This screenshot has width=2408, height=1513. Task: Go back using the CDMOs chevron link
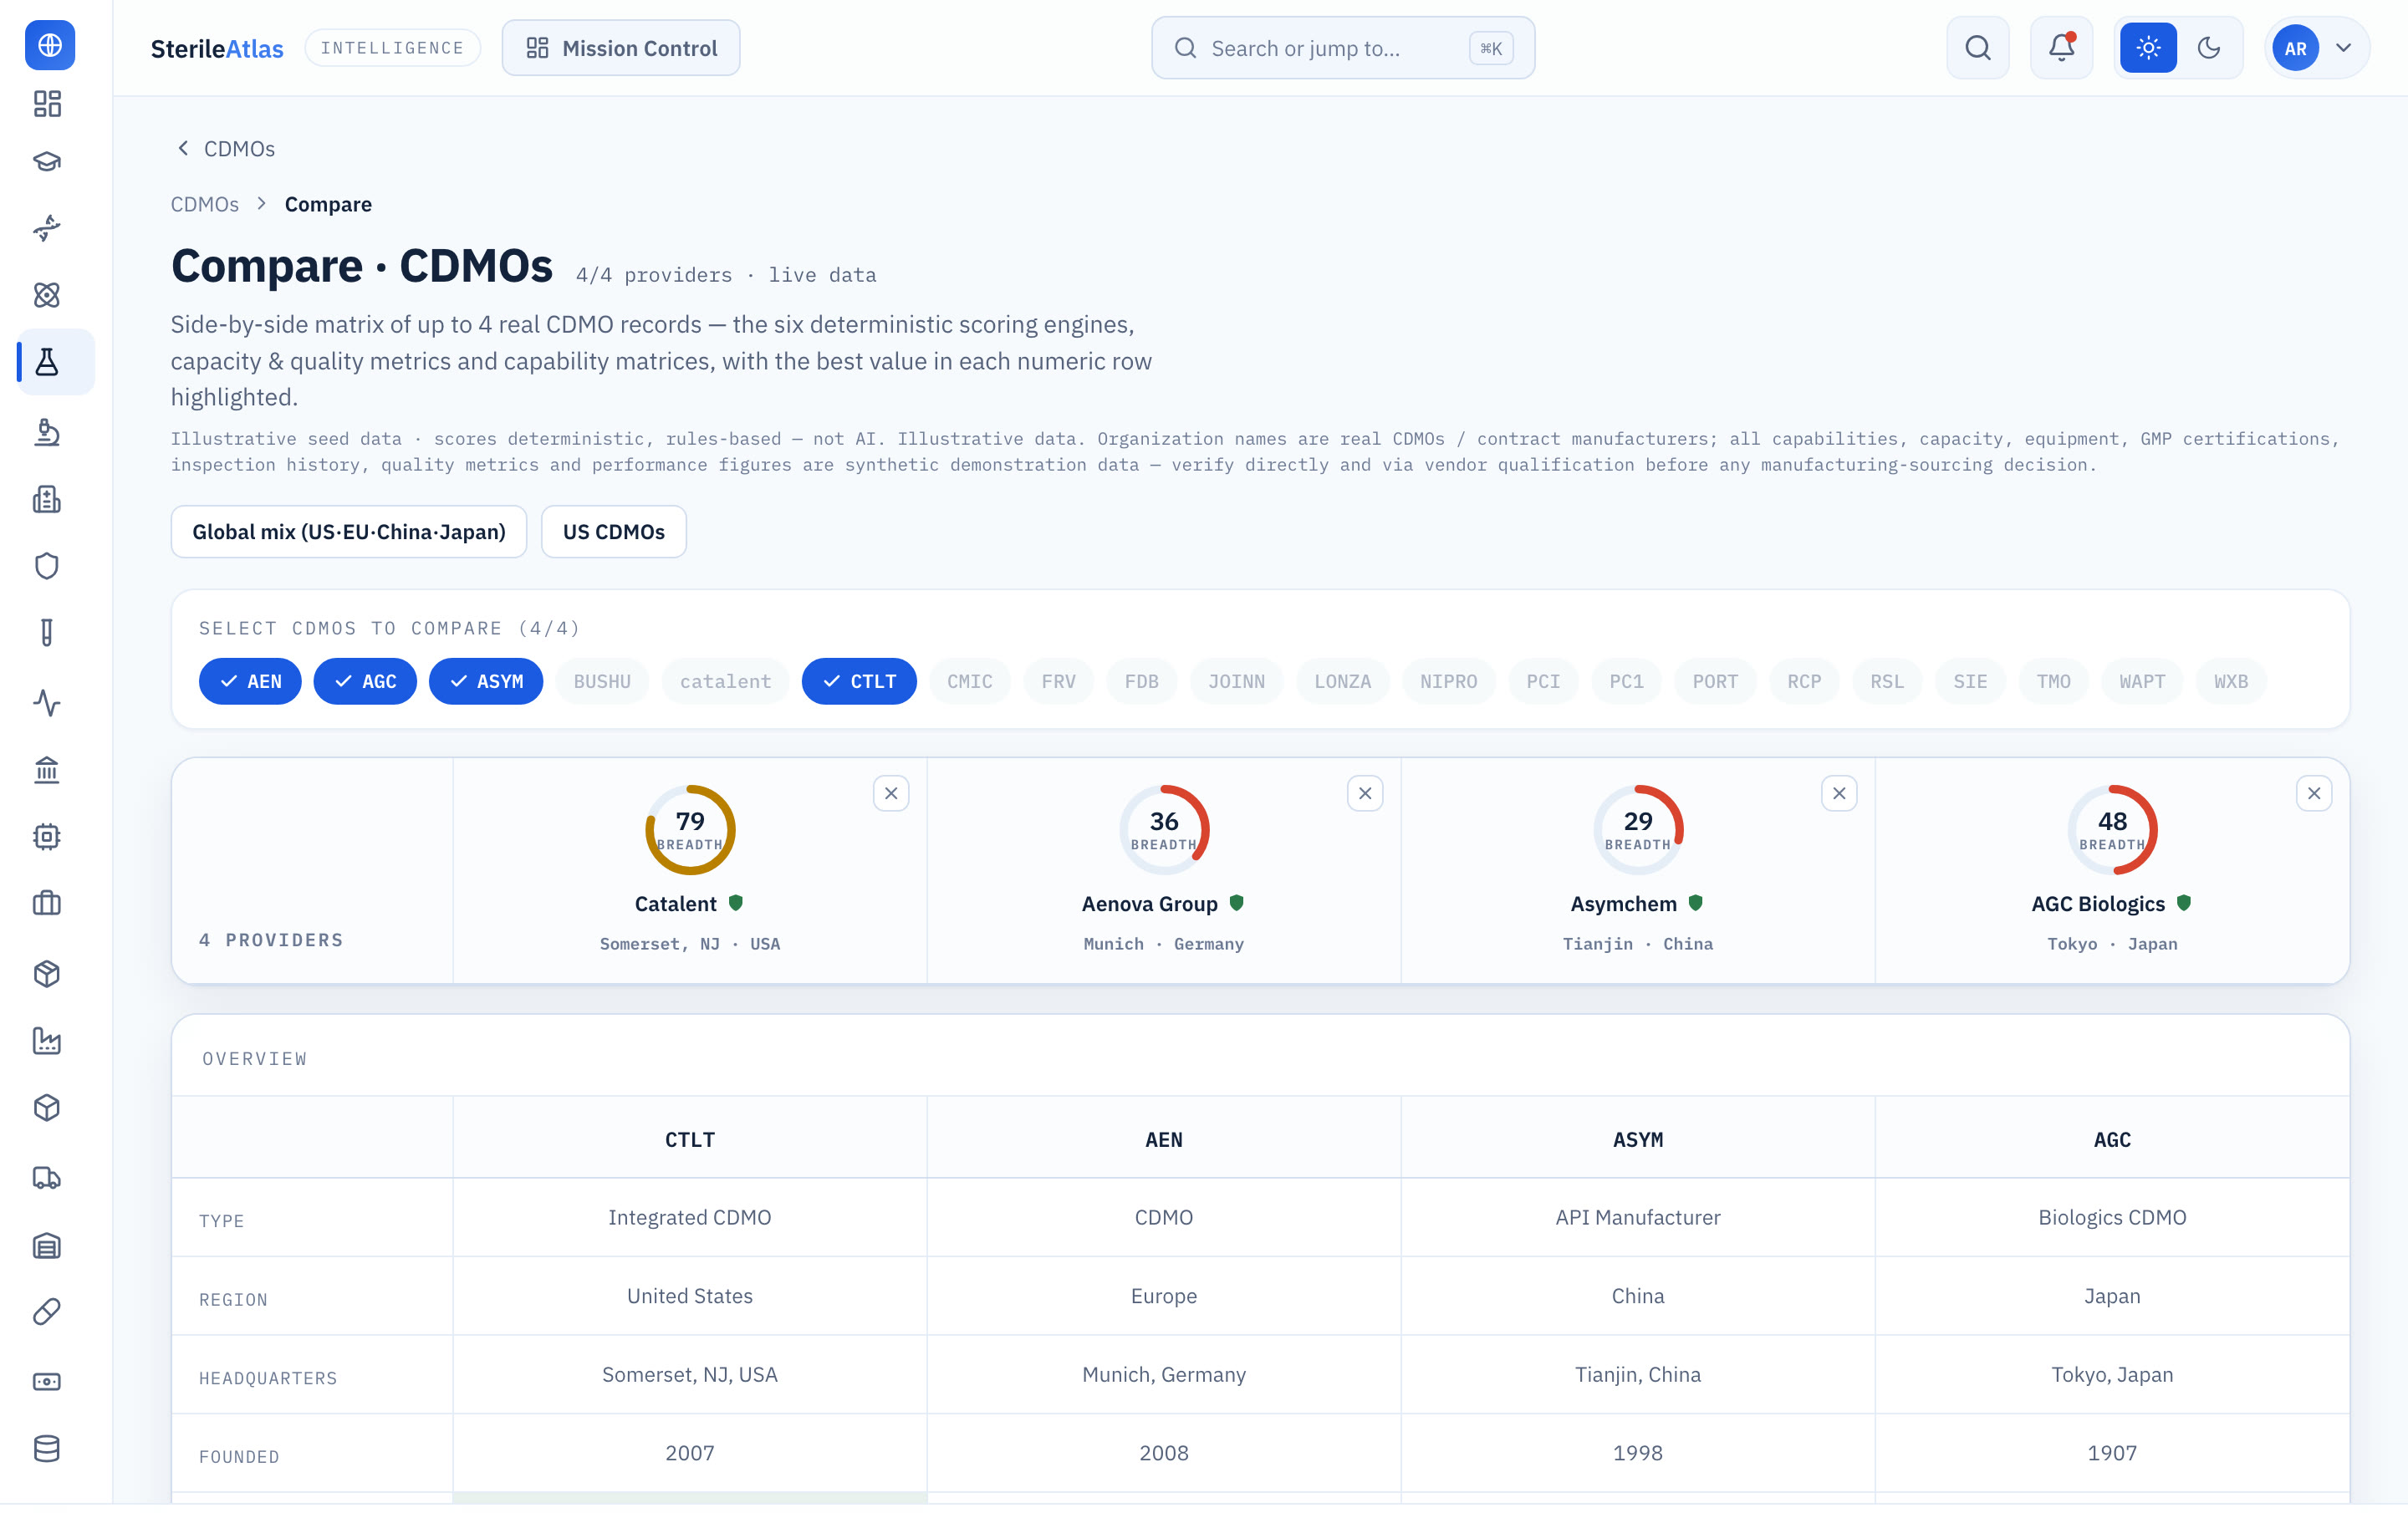226,149
